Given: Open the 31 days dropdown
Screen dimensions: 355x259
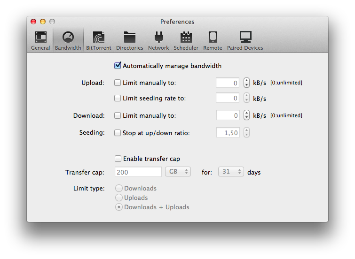Looking at the screenshot, I should pos(231,172).
